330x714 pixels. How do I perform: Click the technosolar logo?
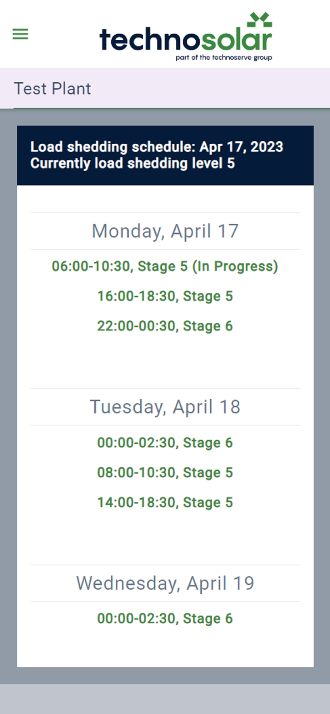pos(186,37)
